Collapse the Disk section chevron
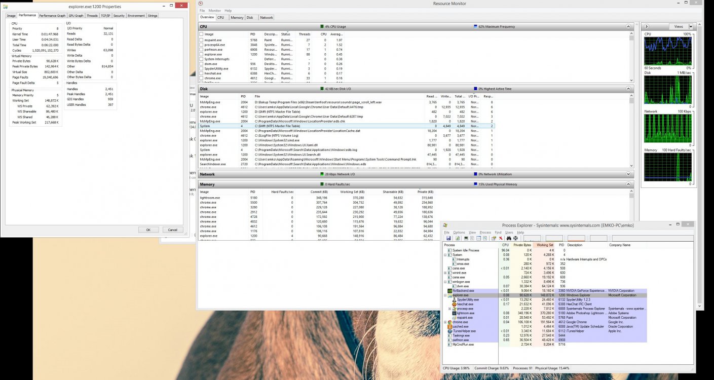This screenshot has width=714, height=380. point(628,89)
